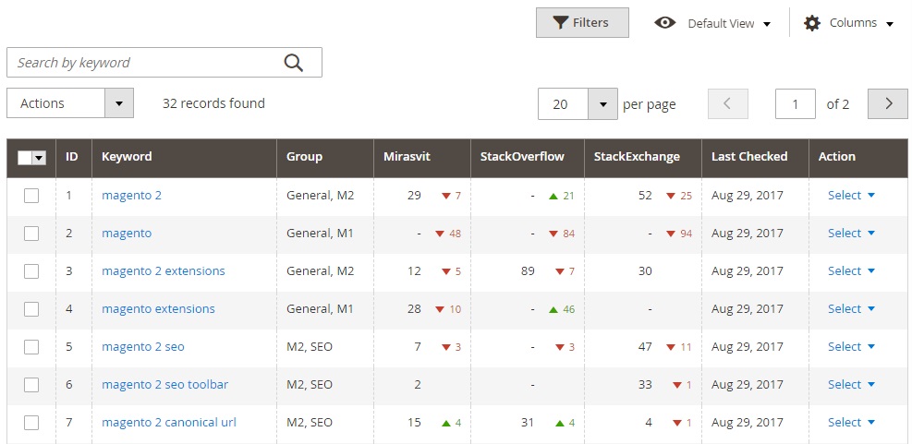912x444 pixels.
Task: Sort by Last Checked column header
Action: [x=749, y=157]
